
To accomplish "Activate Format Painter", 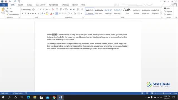I will (x=13, y=14).
